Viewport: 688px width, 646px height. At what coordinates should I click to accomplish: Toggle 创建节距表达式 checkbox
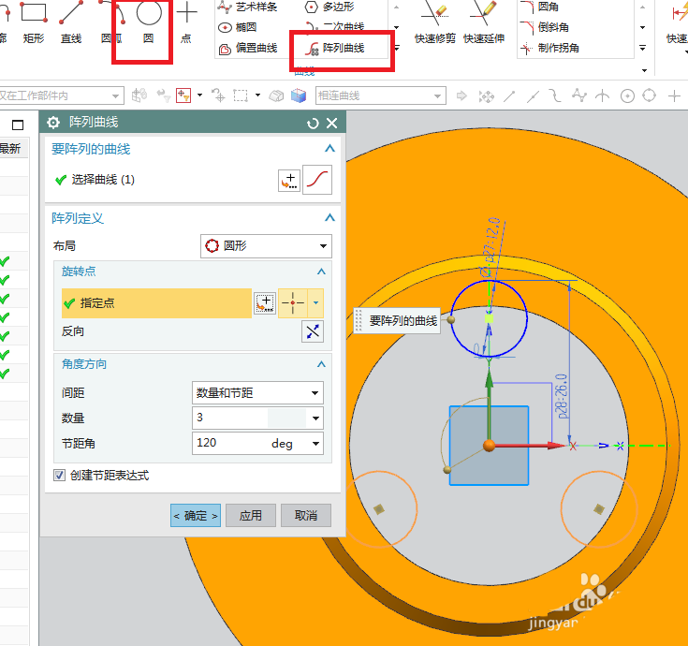pos(59,476)
